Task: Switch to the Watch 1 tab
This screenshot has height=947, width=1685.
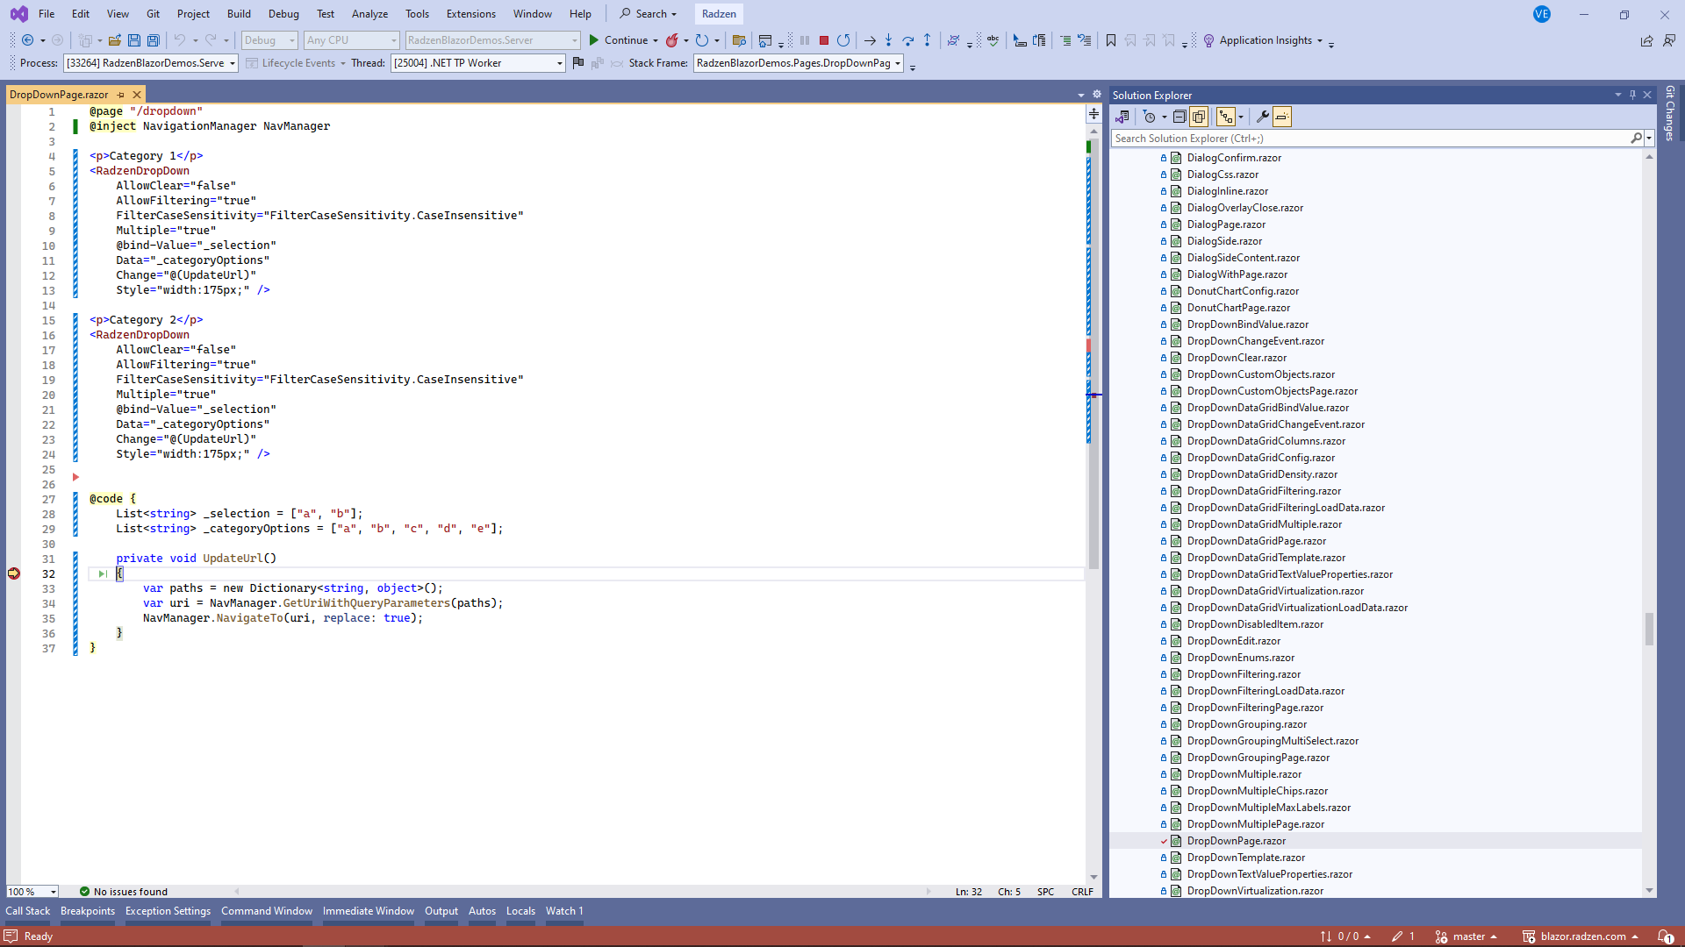Action: pos(563,911)
